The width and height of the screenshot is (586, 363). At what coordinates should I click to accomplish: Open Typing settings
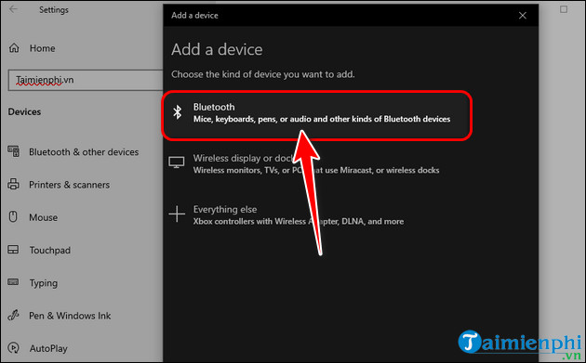pyautogui.click(x=44, y=283)
